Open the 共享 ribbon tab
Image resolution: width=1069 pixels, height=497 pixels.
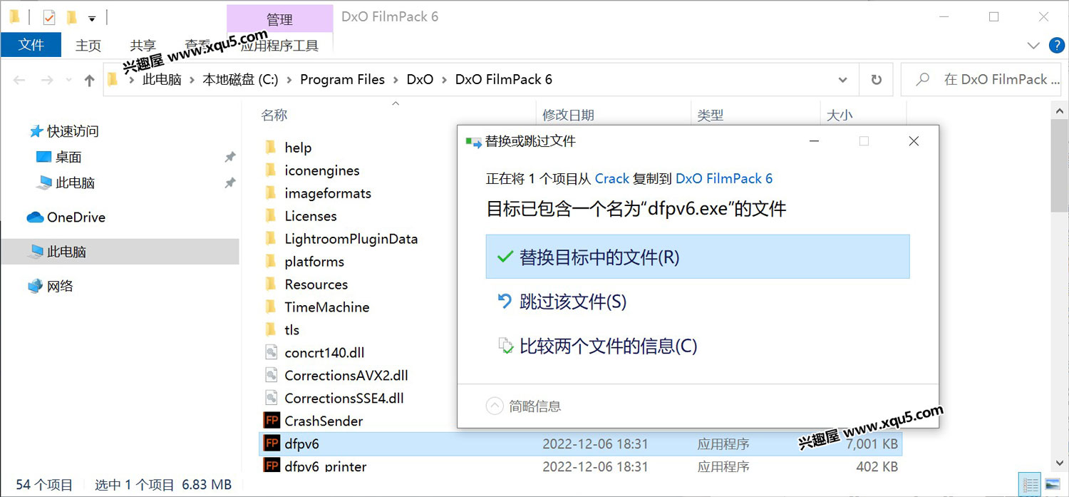click(143, 46)
